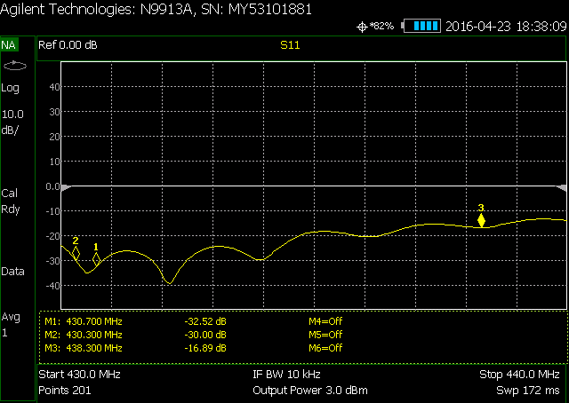Viewport: 569px width, 403px height.
Task: Toggle the M4=Off marker entry
Action: point(325,321)
